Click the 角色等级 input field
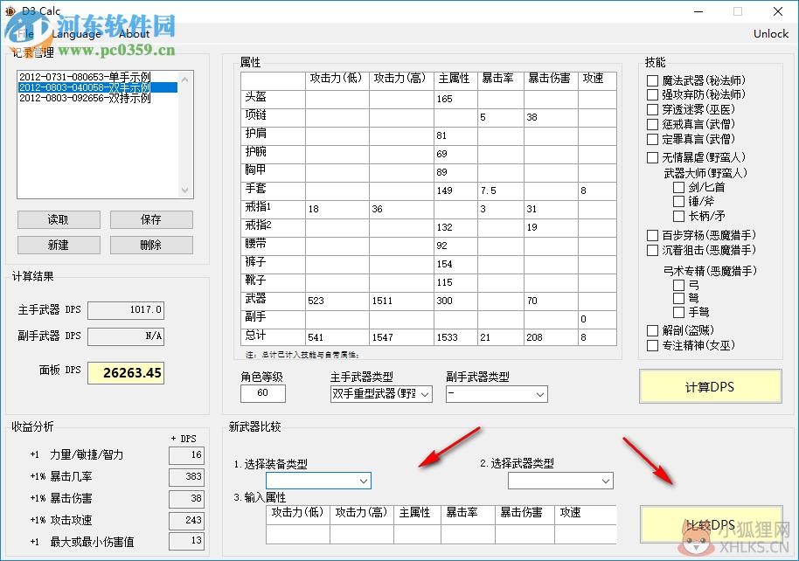Viewport: 799px width, 561px height. click(x=263, y=393)
